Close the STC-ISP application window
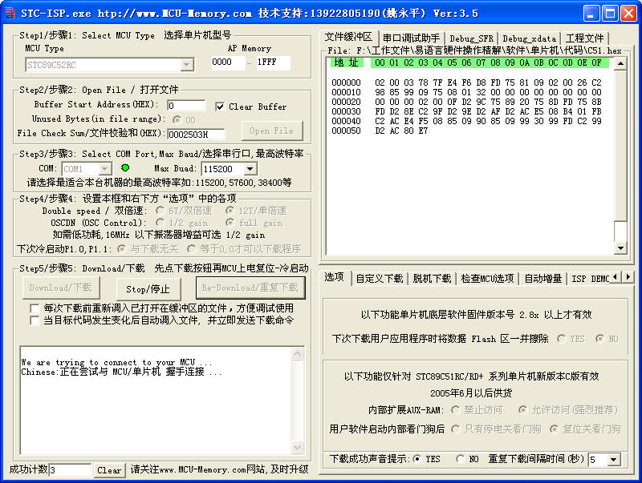642x483 pixels. pos(628,13)
